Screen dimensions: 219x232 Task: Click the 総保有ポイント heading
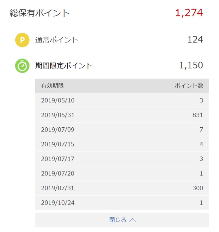point(36,12)
